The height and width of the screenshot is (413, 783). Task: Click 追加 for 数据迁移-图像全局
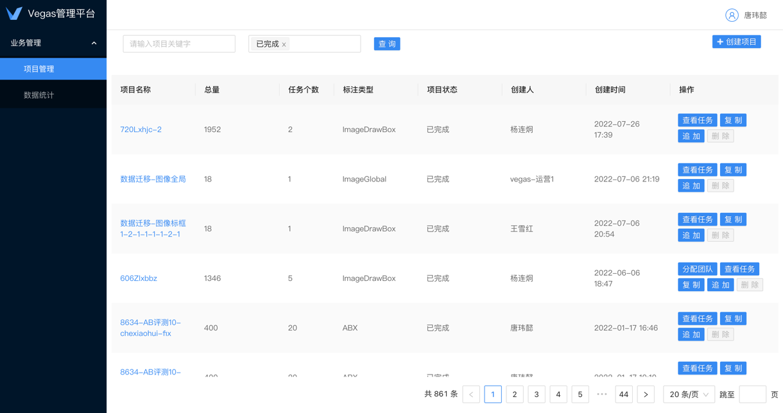[x=691, y=185]
